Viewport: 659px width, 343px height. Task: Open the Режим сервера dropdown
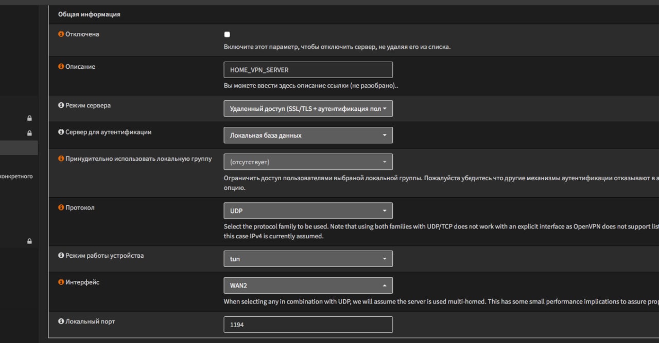308,108
